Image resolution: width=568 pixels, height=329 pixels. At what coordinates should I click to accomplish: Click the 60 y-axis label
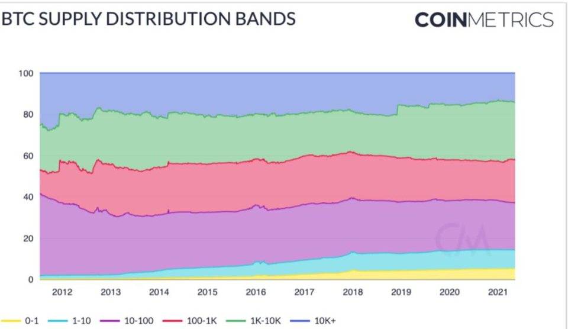28,156
